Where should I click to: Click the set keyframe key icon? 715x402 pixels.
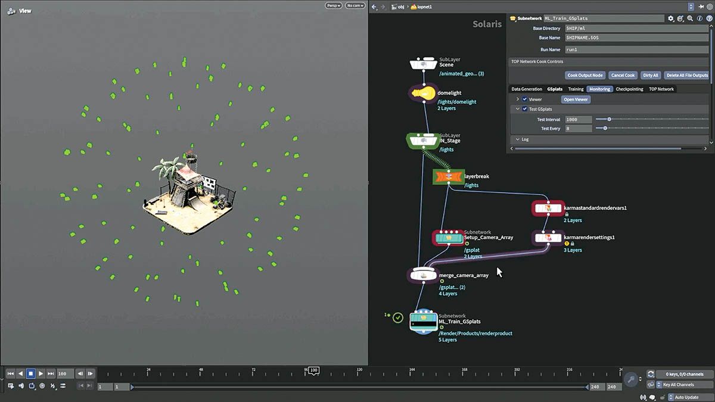[632, 379]
